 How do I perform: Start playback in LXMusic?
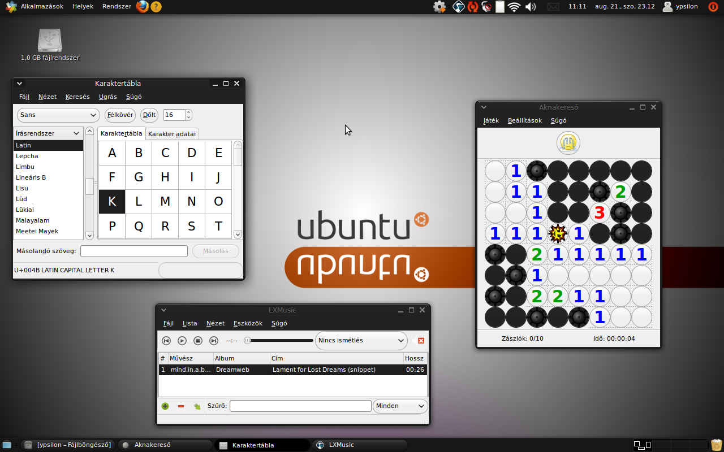tap(182, 341)
